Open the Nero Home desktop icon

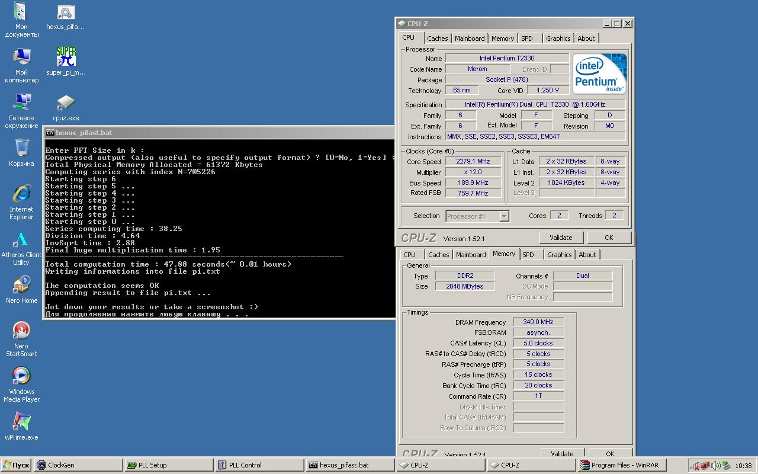click(x=21, y=290)
